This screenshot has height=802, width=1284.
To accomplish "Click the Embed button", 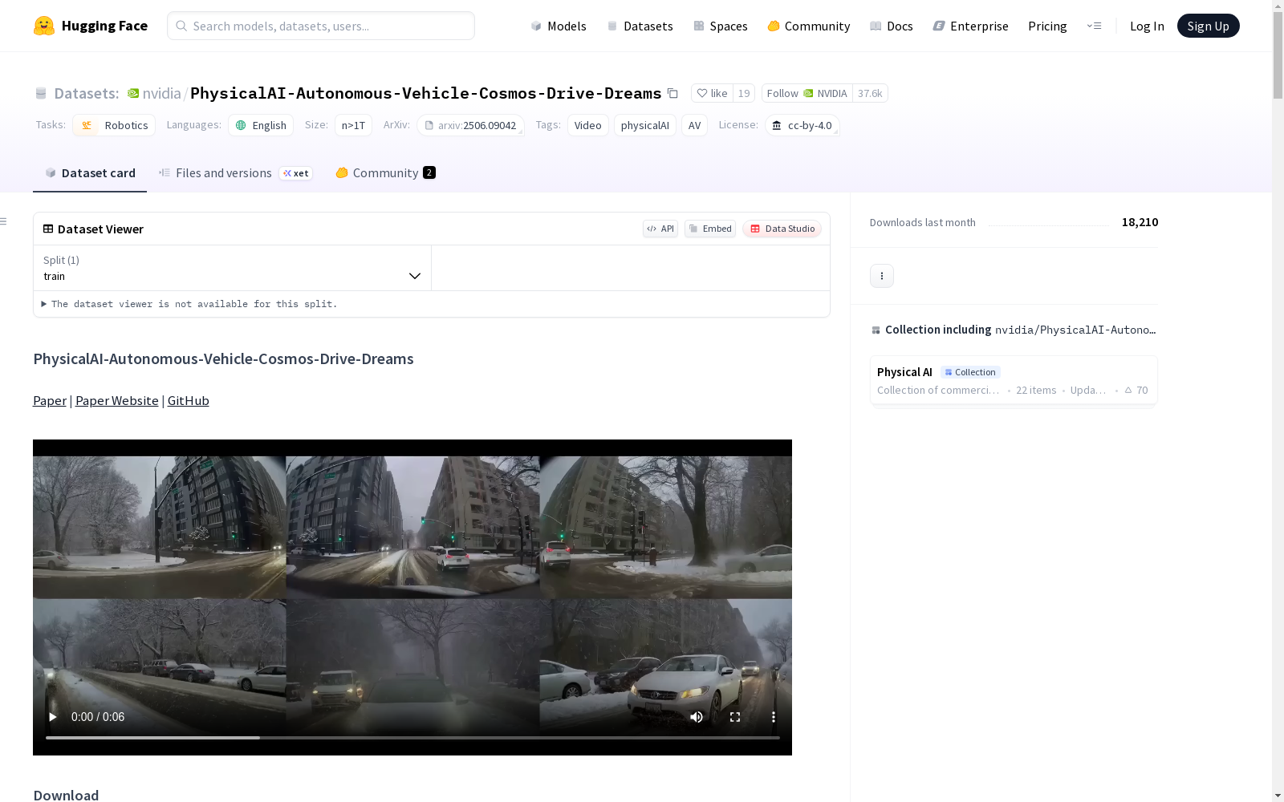I will 710,229.
